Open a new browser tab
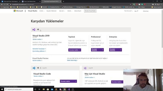Screen dimensions: 163x91 tap(63, 2)
